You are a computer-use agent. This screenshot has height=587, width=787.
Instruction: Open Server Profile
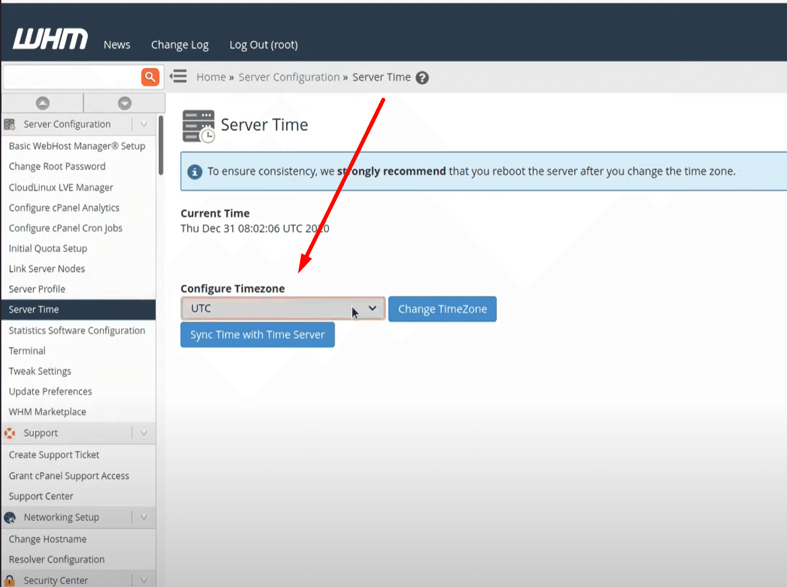pyautogui.click(x=36, y=289)
